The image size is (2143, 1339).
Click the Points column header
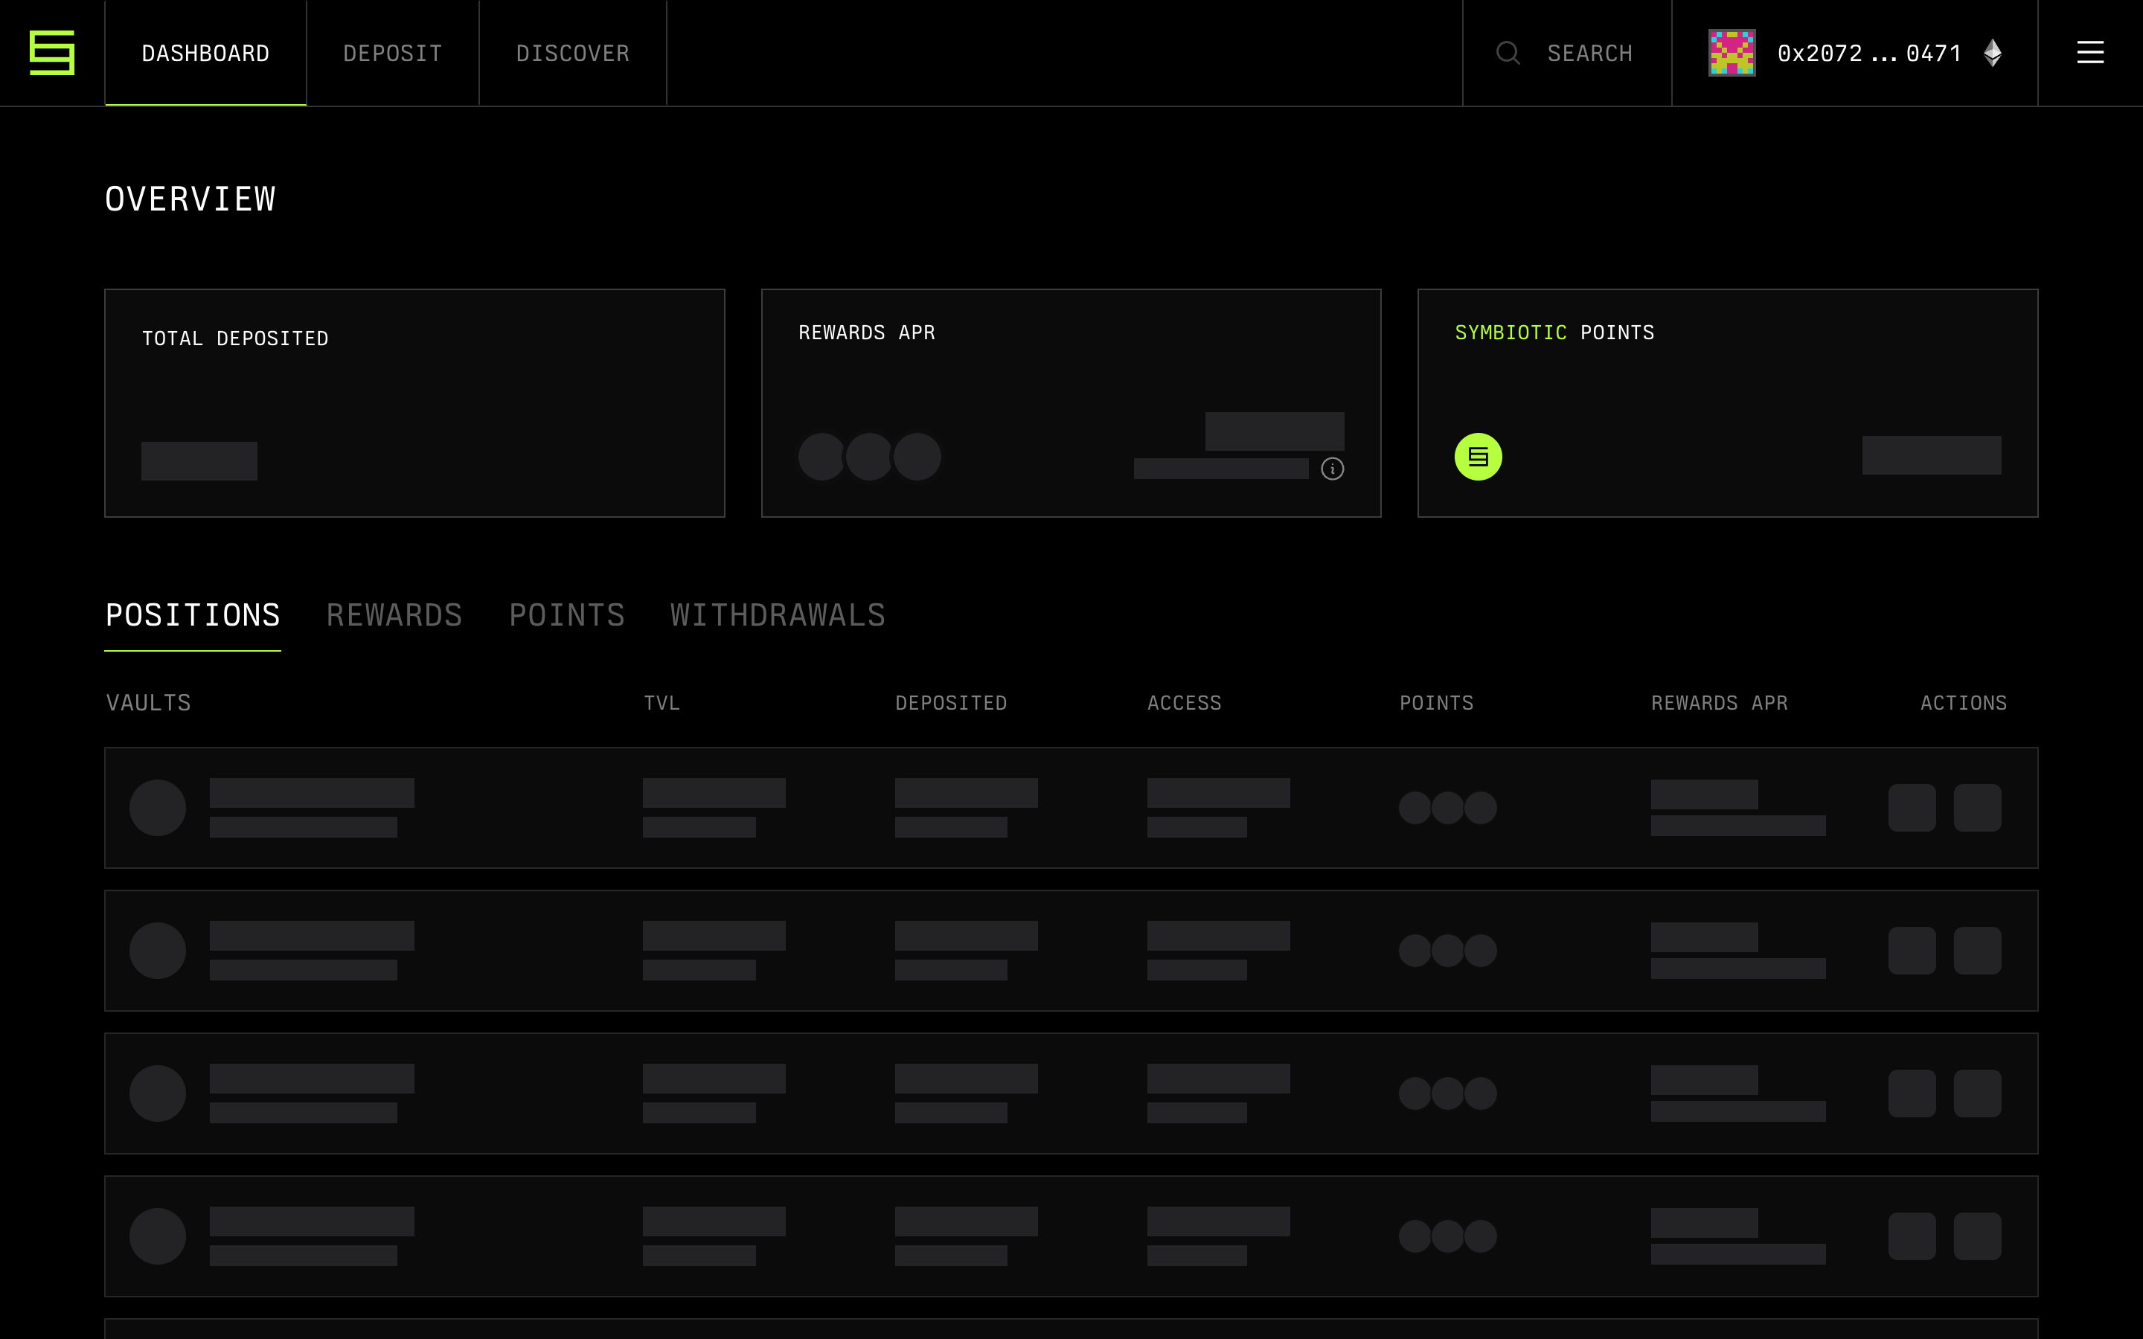(x=1436, y=703)
